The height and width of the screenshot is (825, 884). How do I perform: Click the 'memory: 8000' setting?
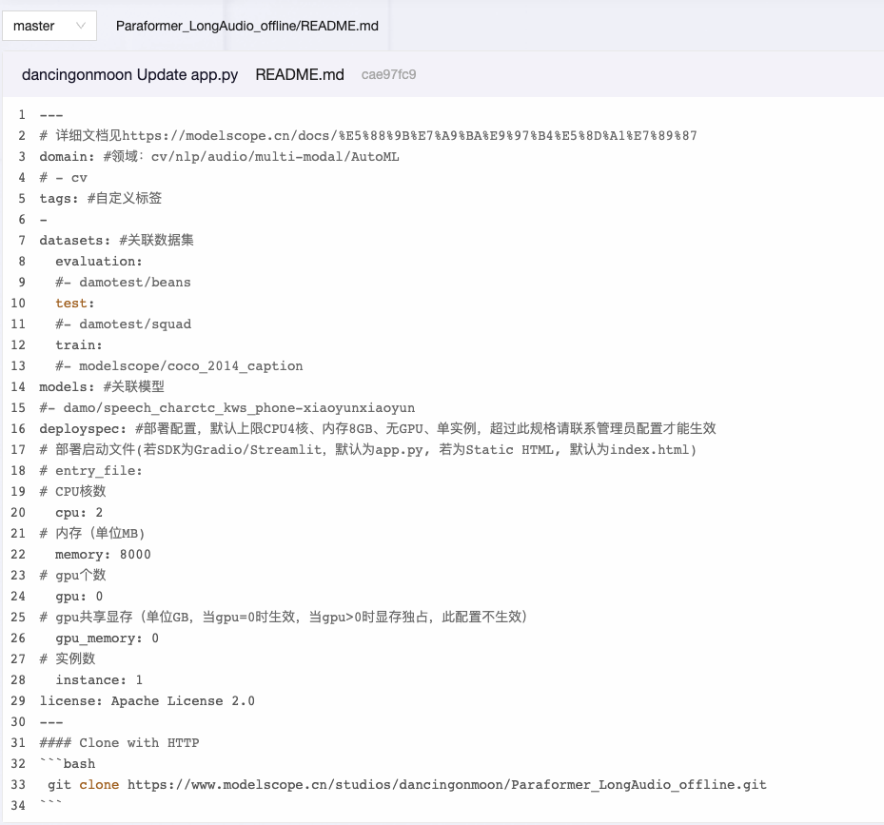coord(103,555)
